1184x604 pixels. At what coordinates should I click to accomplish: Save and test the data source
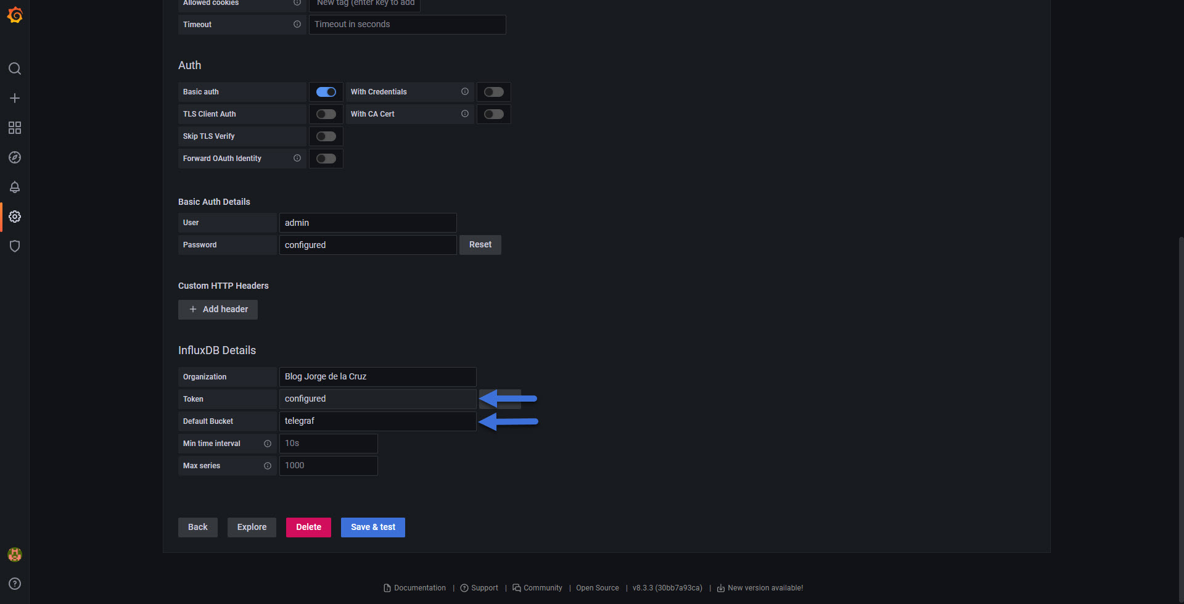tap(373, 527)
